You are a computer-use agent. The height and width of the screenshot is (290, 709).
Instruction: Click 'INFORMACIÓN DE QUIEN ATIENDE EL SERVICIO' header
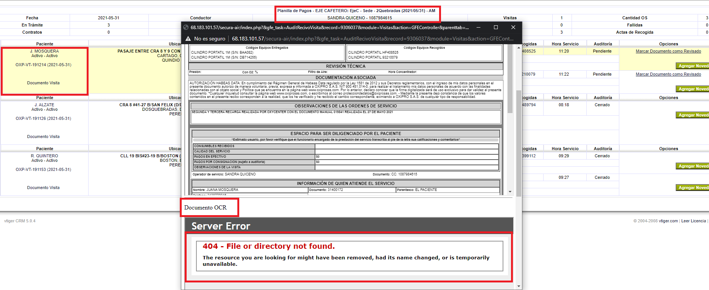[346, 183]
